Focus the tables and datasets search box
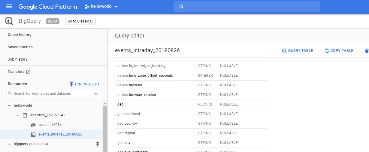 [x=53, y=94]
